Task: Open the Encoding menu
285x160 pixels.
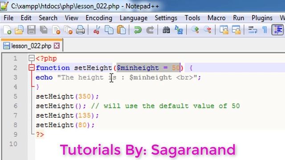Action: 99,18
